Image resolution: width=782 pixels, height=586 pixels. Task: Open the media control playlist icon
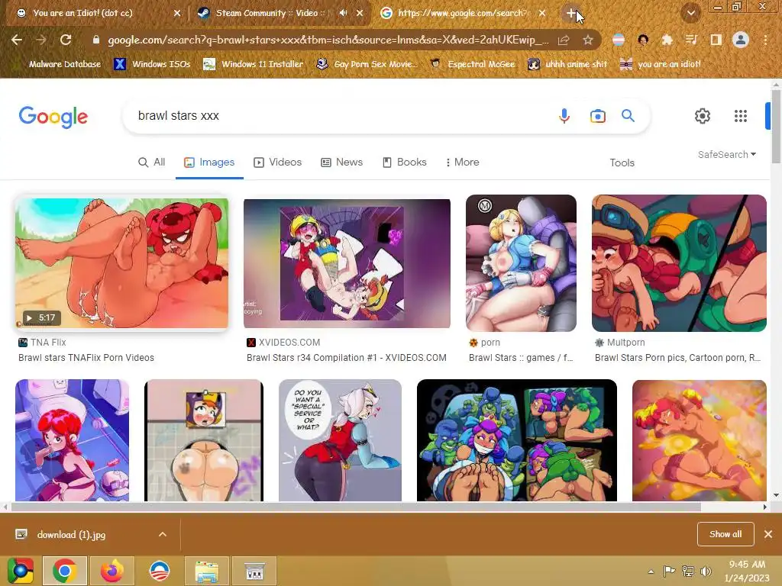tap(691, 40)
